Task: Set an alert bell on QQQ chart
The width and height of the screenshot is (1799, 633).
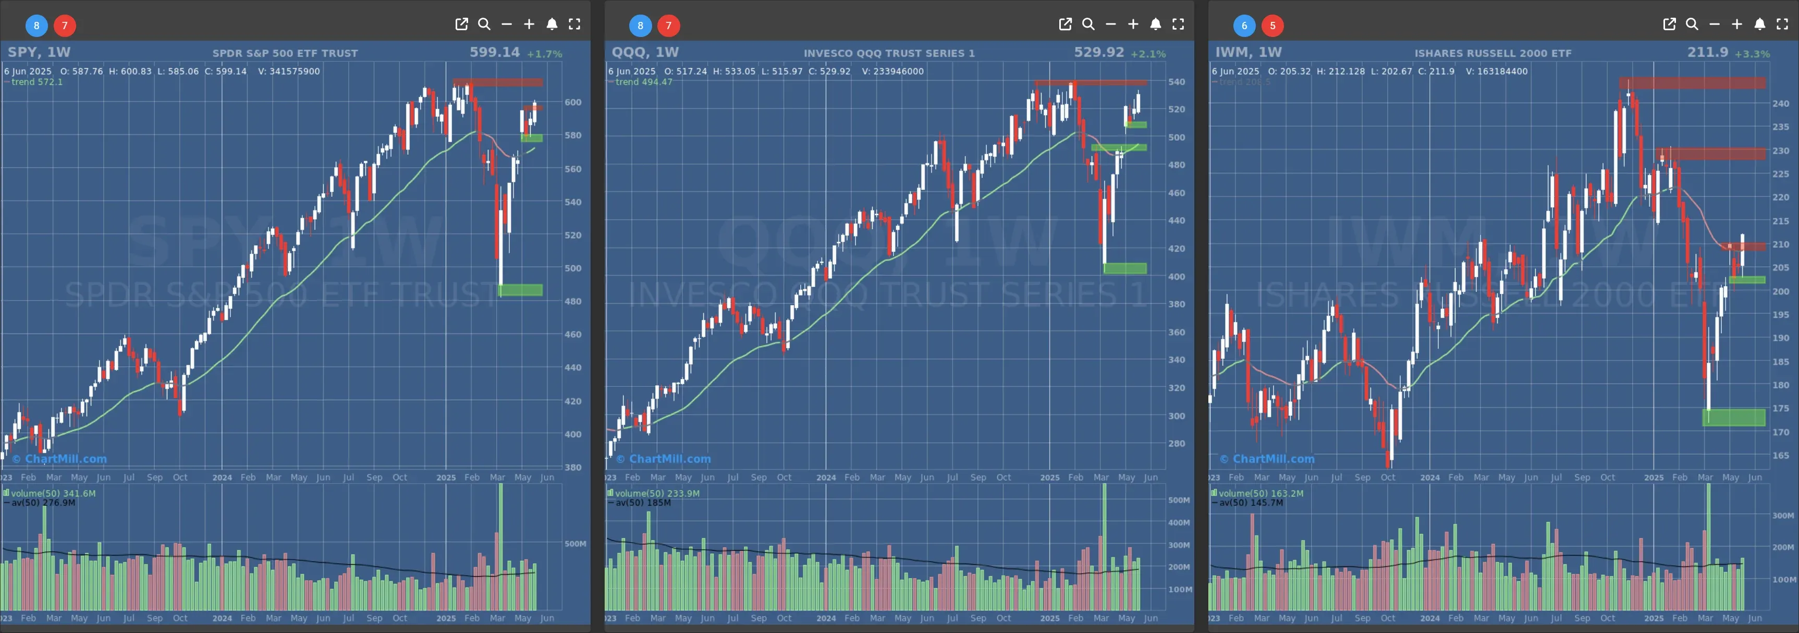Action: point(1156,24)
